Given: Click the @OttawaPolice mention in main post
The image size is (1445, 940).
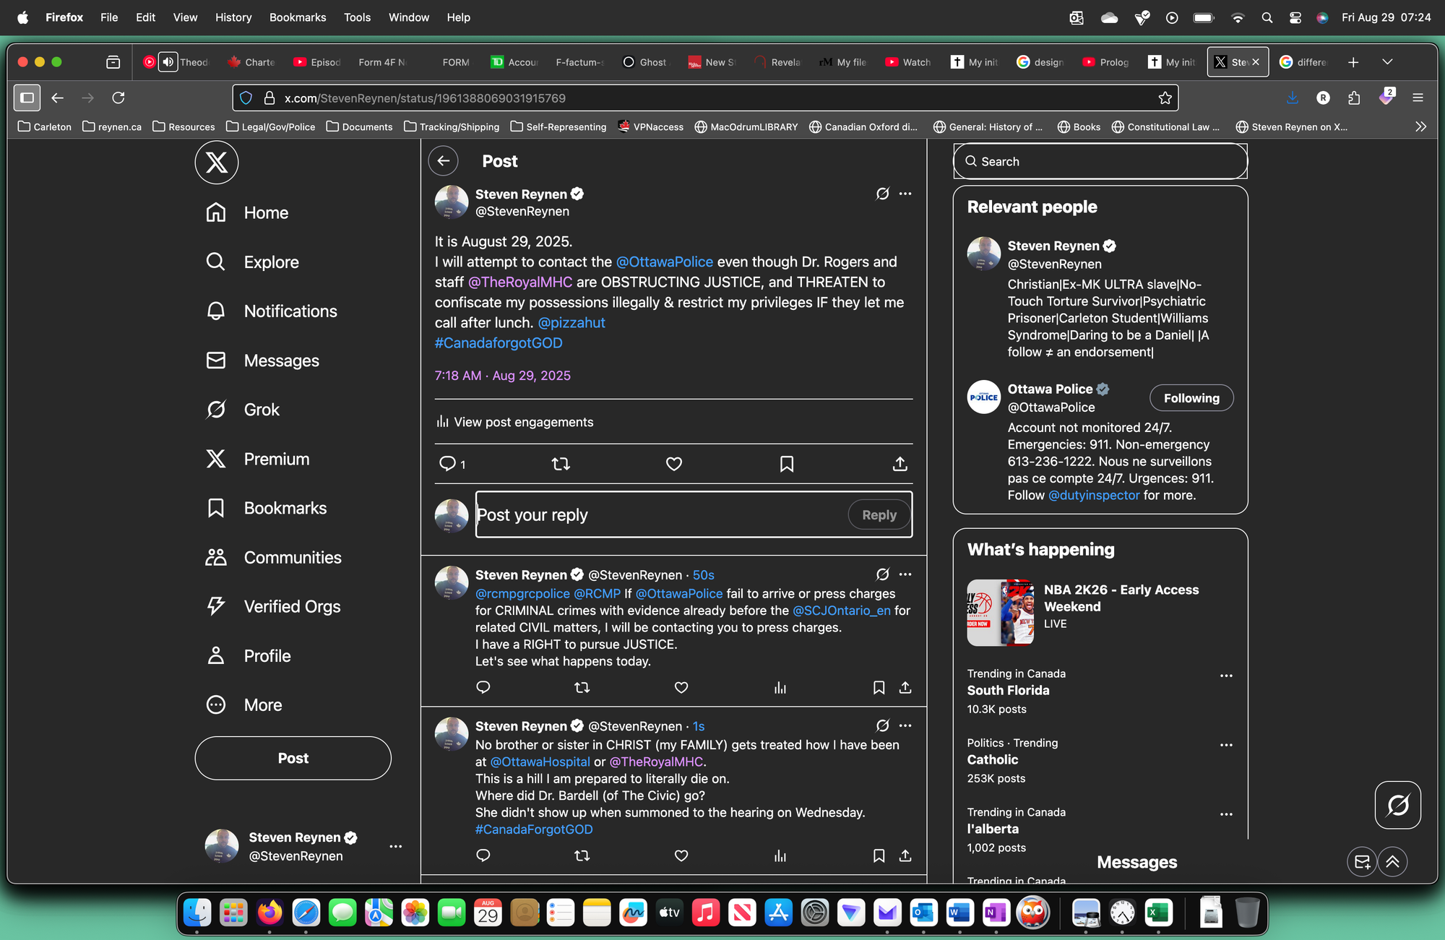Looking at the screenshot, I should coord(665,262).
